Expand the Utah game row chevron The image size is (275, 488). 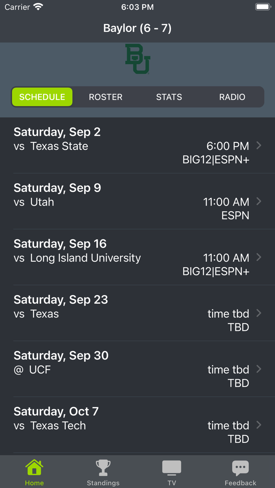259,201
